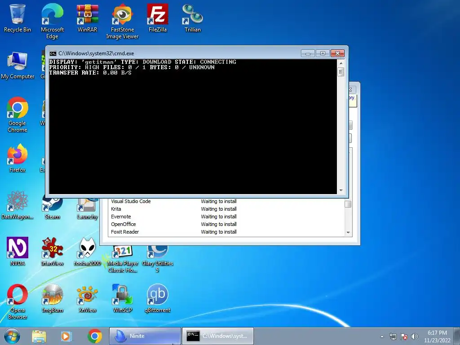Select the NVDA desktop shortcut
Screen dimensions: 460x345
[x=18, y=252]
